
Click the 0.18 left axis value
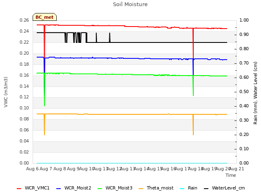(24, 64)
